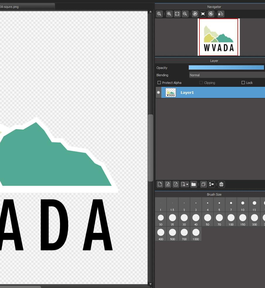Click the Navigator preview thumbnail
265x288 pixels.
(x=219, y=37)
